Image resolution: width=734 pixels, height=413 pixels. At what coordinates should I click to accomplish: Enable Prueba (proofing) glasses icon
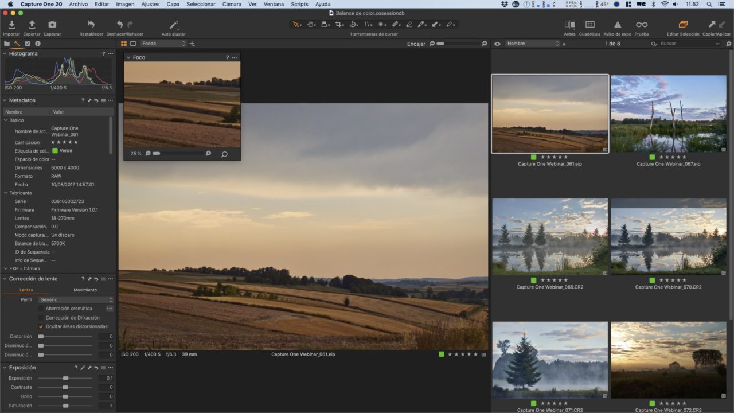pyautogui.click(x=641, y=25)
